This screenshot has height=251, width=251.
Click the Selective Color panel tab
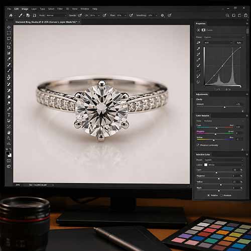click(203, 155)
